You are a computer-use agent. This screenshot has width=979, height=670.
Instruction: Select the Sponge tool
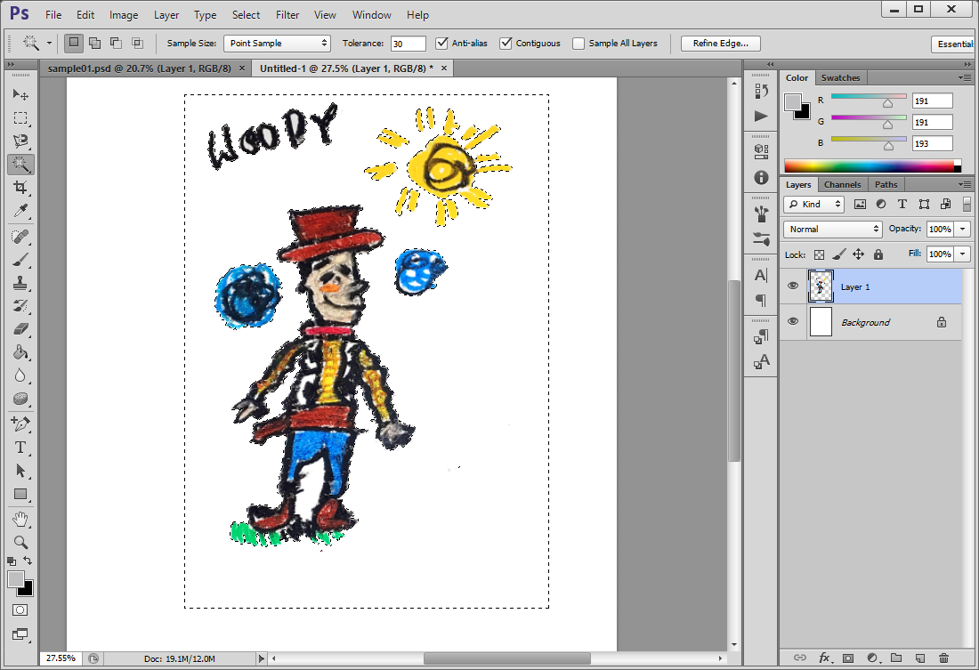tap(20, 399)
